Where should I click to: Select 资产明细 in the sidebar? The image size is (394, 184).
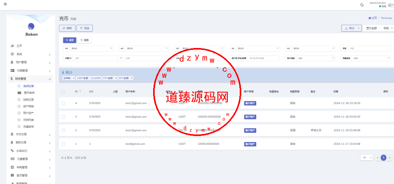pos(28,106)
